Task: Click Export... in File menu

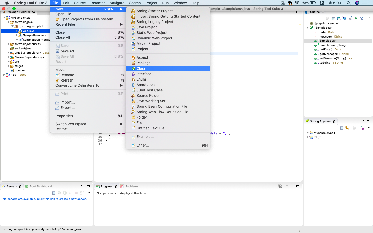Action: (x=88, y=108)
